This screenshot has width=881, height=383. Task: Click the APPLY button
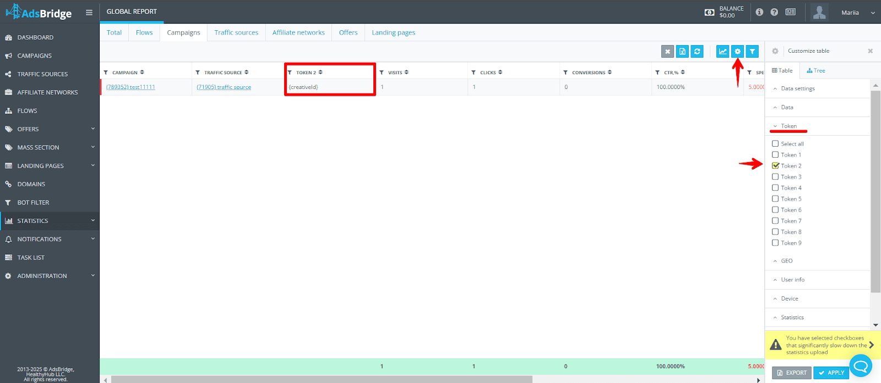831,373
